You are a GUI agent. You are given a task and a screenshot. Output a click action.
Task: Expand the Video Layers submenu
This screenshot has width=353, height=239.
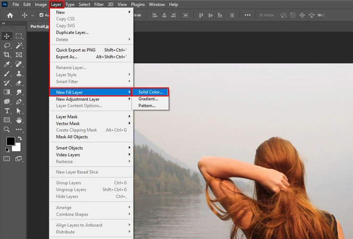pos(91,155)
